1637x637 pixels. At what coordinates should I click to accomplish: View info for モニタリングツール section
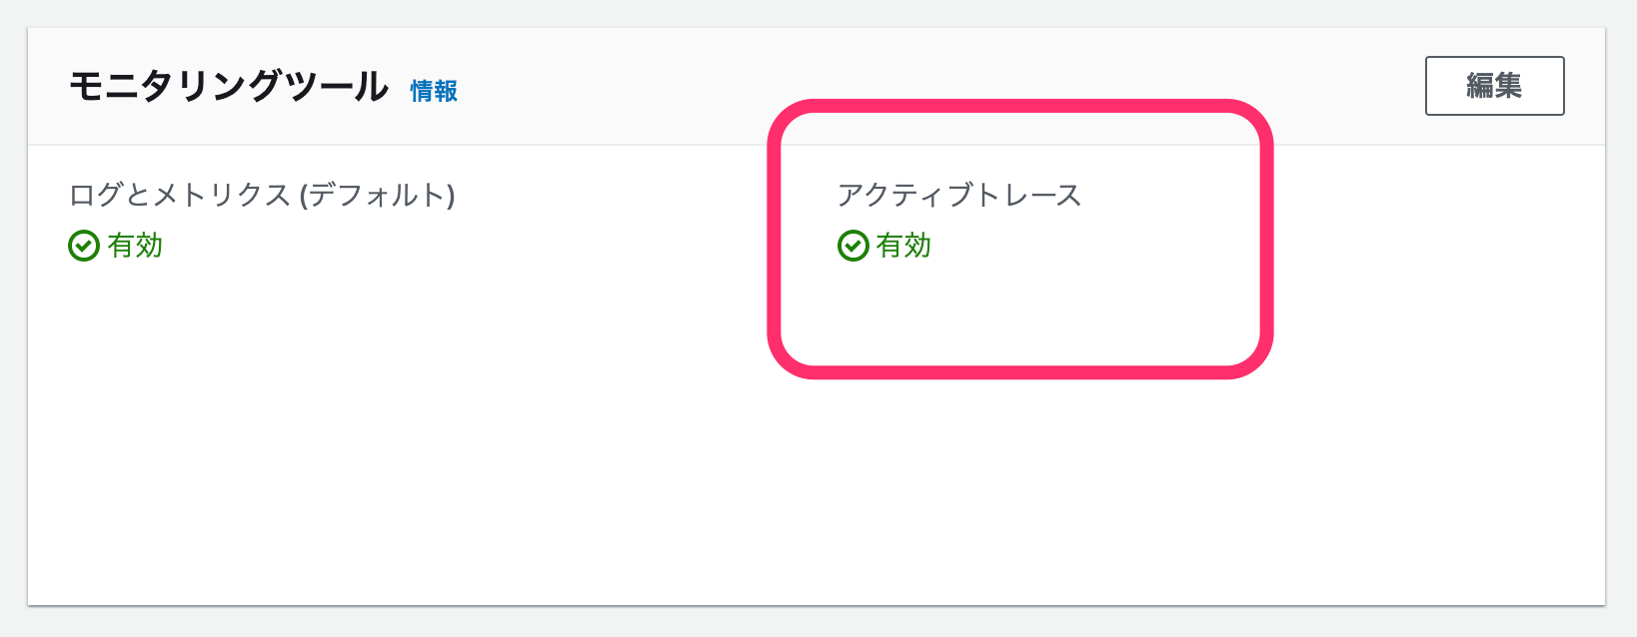point(434,91)
